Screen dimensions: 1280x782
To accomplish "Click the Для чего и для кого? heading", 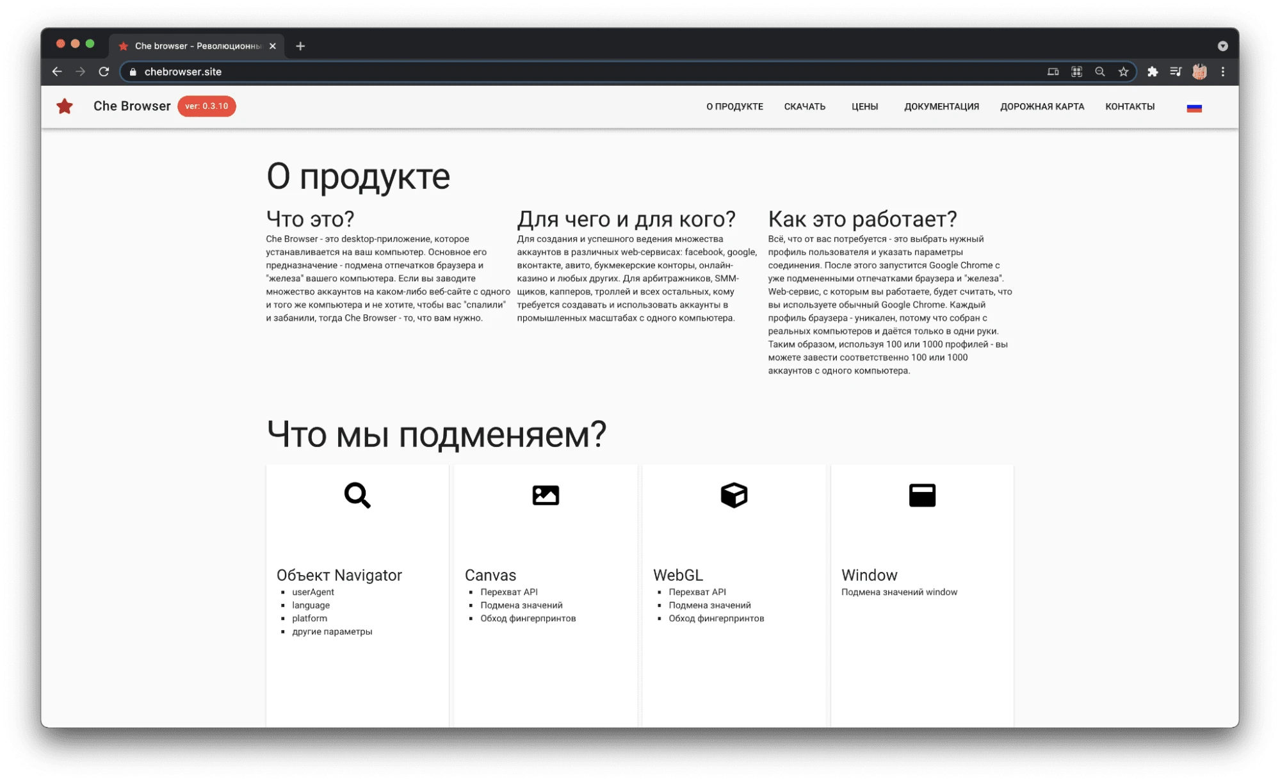I will point(626,219).
